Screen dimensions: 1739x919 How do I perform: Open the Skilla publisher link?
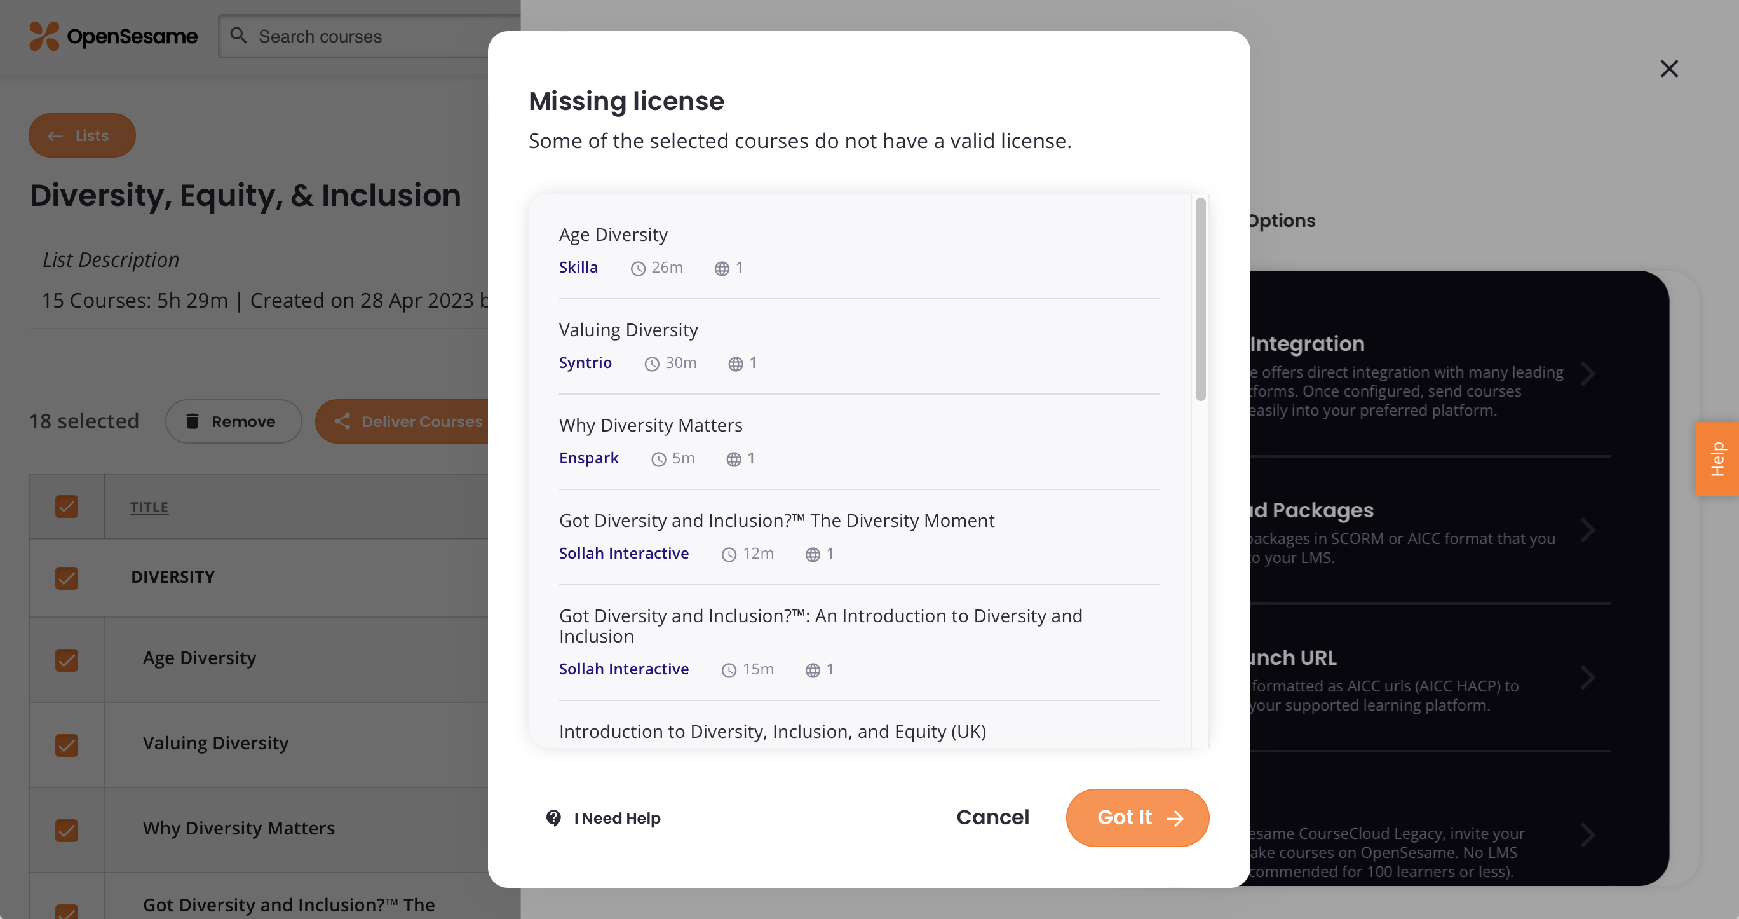[x=579, y=267]
